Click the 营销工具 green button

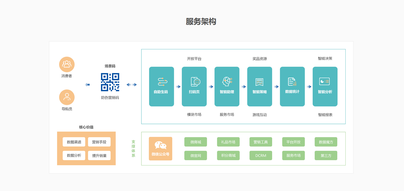click(261, 142)
